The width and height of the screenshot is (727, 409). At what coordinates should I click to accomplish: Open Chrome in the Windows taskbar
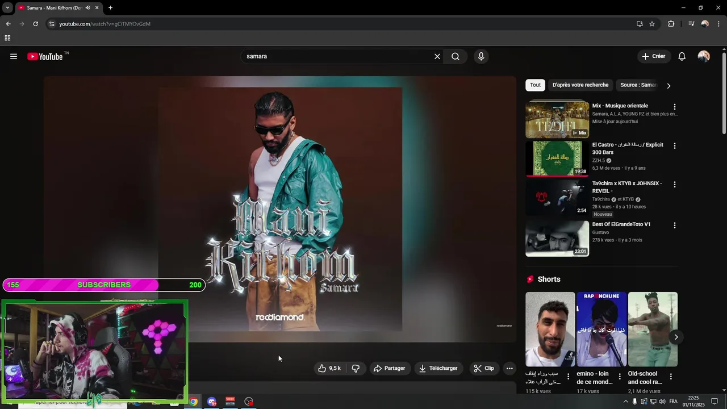click(193, 402)
